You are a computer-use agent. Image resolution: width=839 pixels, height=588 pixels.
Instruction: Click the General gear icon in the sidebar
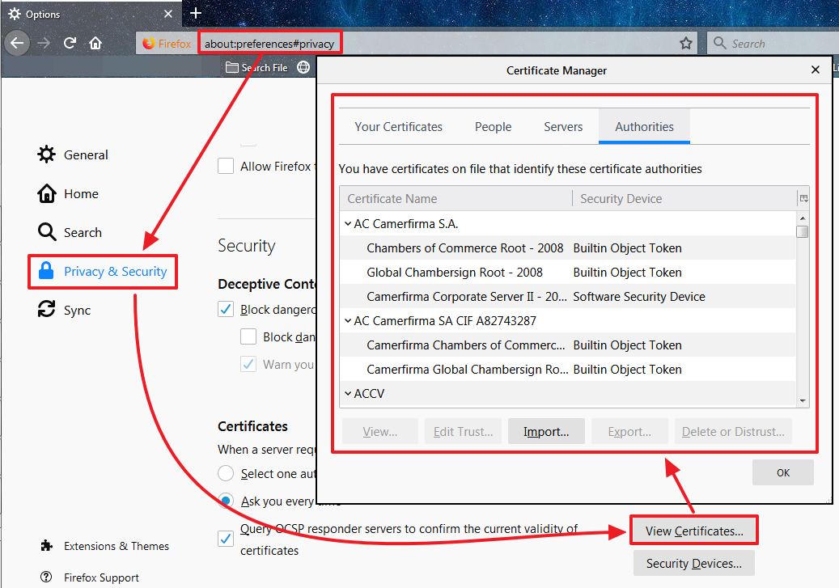(x=47, y=154)
